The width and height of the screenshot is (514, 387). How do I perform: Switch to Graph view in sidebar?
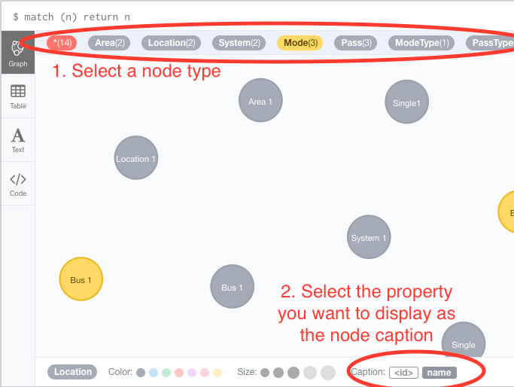[x=18, y=53]
